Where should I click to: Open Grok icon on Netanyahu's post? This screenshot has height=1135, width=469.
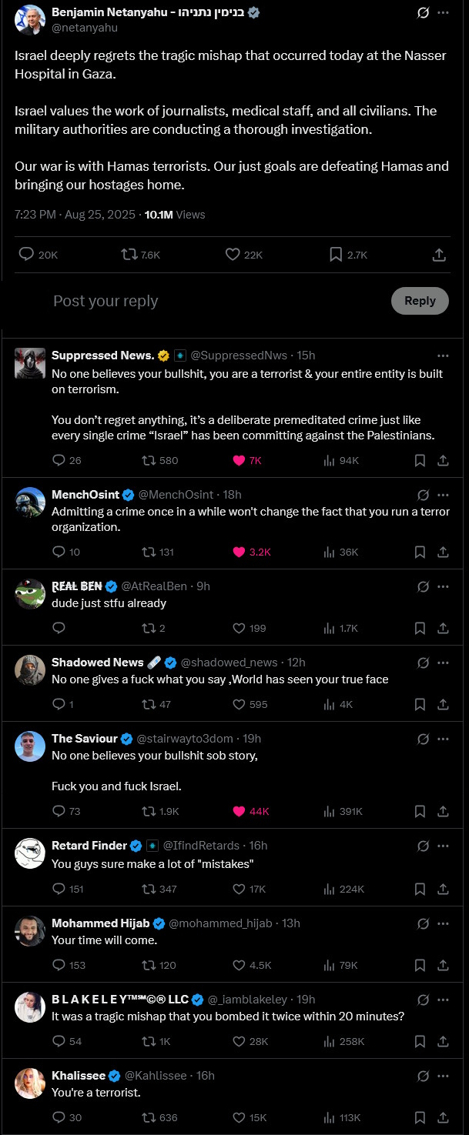pyautogui.click(x=423, y=13)
